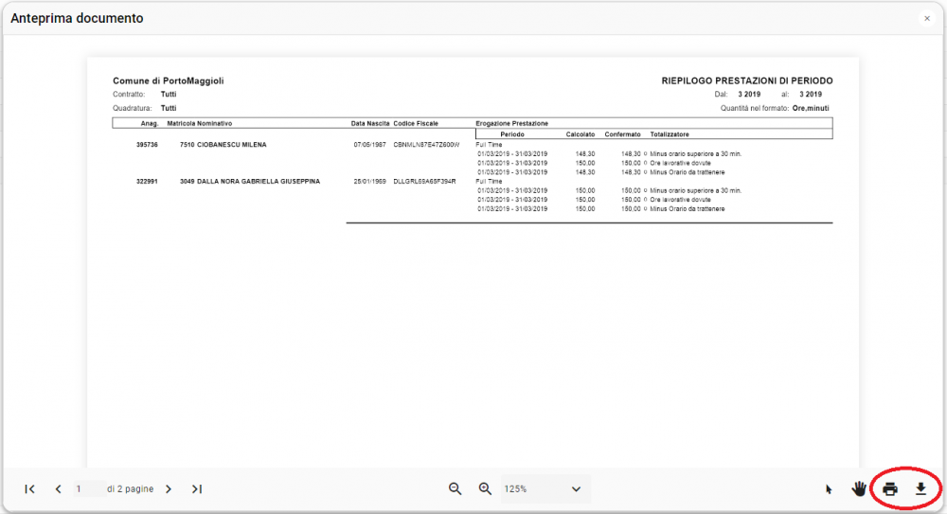Click the Erogazione Prestazione column header
The height and width of the screenshot is (514, 947).
[x=512, y=123]
